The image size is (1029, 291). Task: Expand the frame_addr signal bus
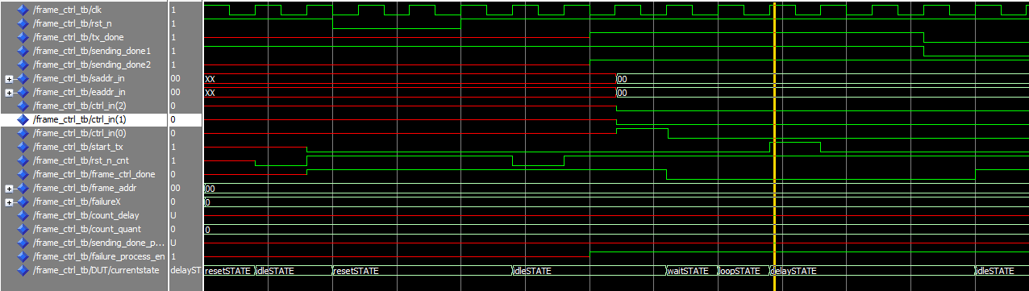click(x=9, y=188)
